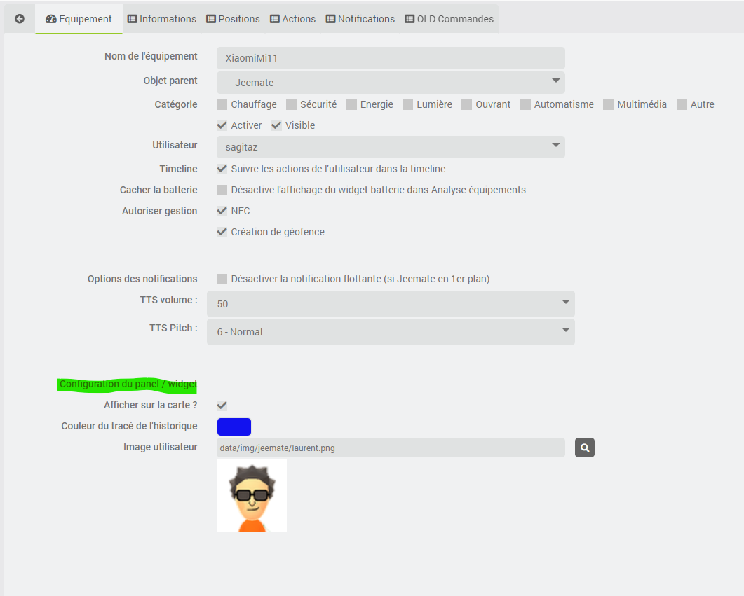Click the laurent.png avatar thumbnail
744x596 pixels.
coord(251,495)
